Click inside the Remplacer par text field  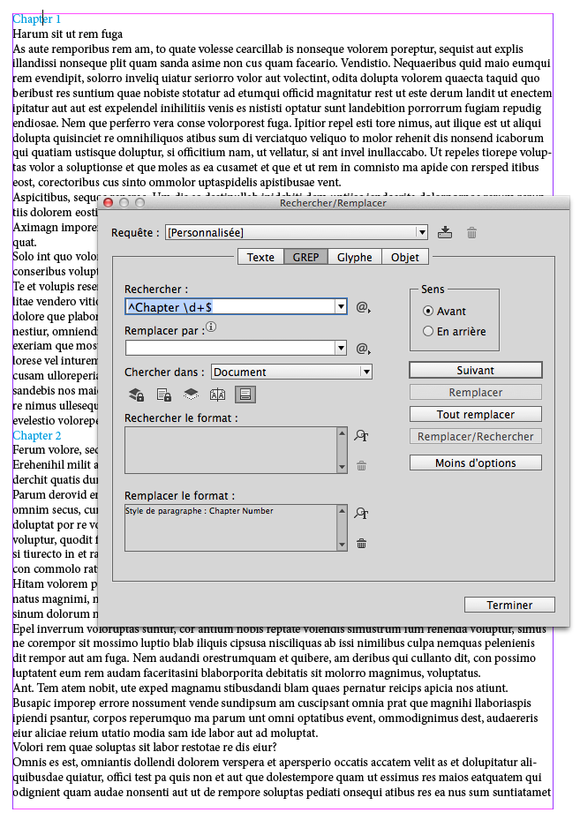230,347
